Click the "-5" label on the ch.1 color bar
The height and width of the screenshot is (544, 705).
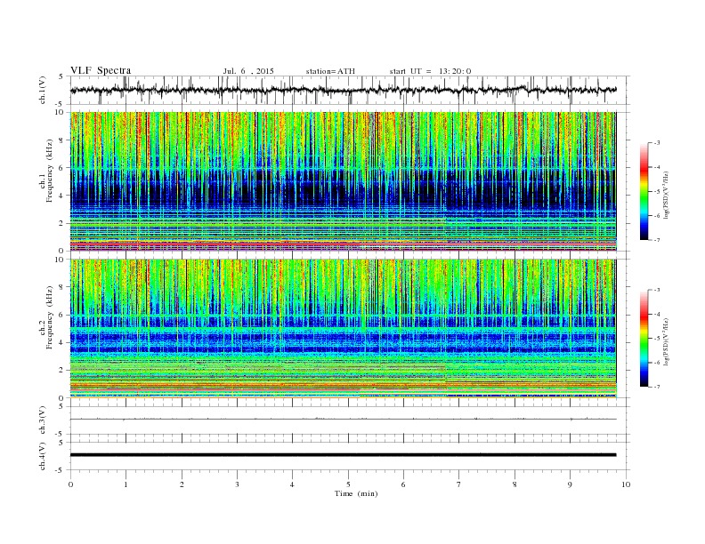coord(657,192)
